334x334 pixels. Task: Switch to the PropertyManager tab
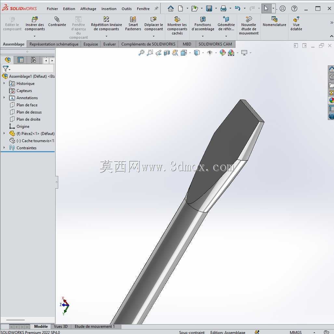click(x=20, y=60)
